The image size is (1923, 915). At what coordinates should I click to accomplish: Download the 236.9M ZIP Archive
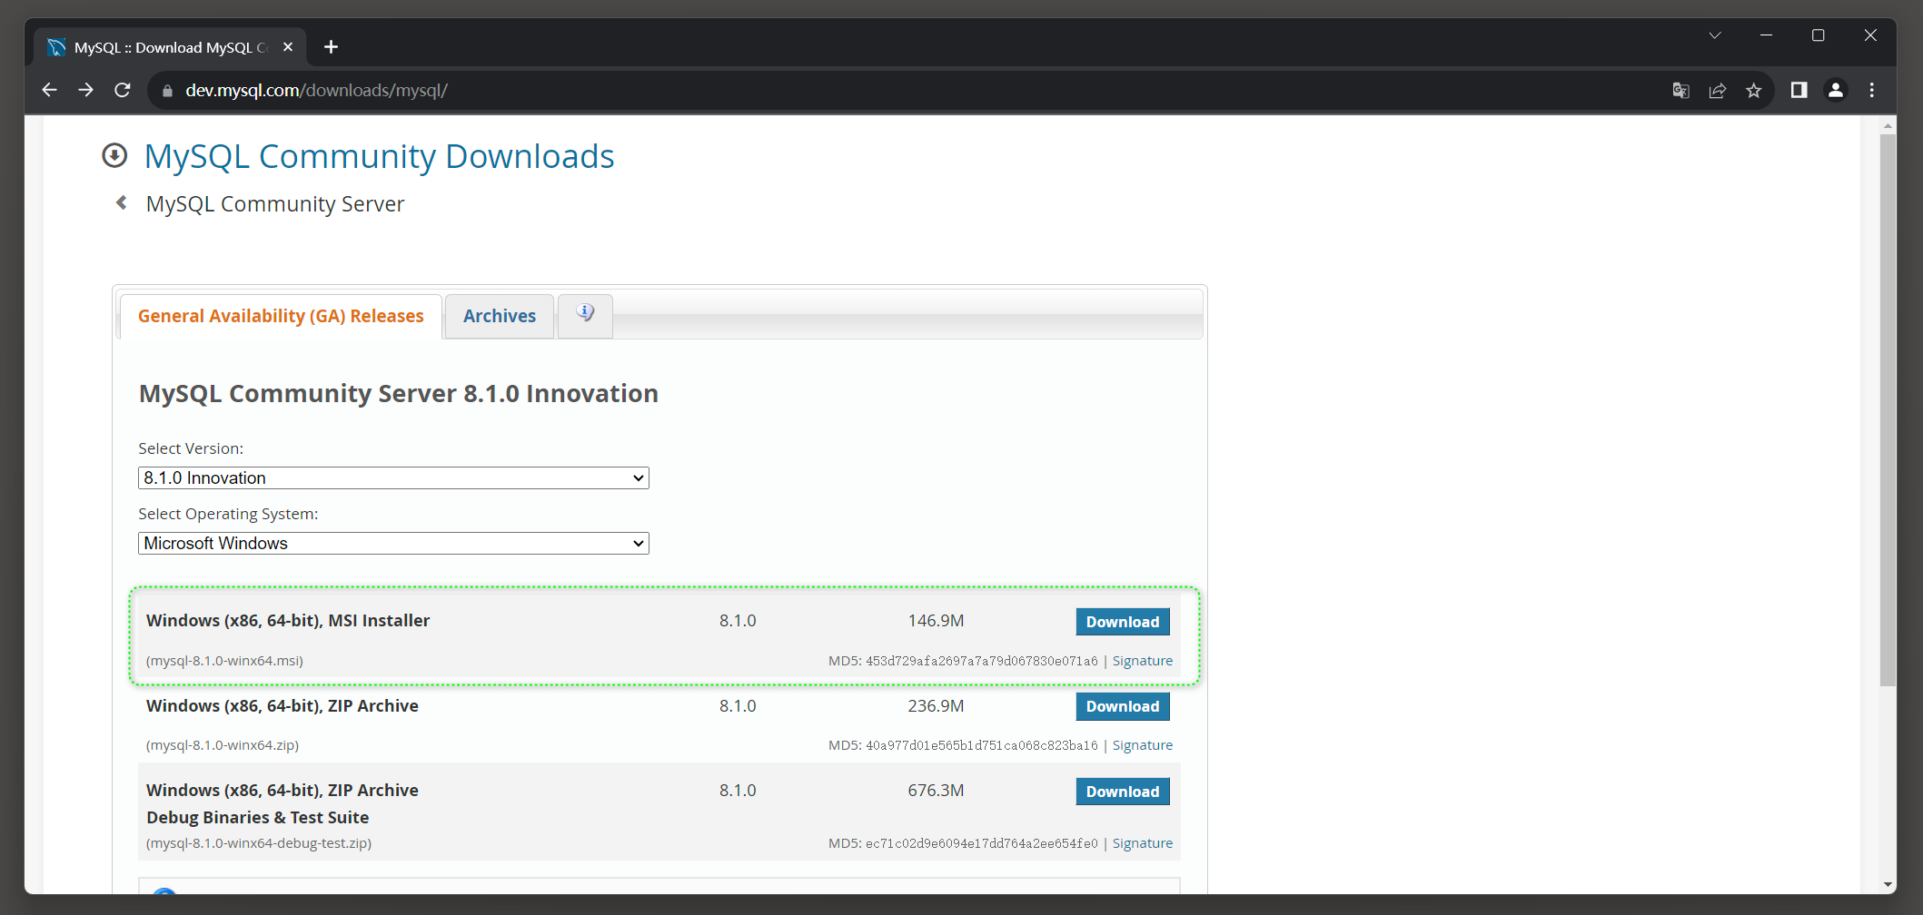pos(1123,706)
